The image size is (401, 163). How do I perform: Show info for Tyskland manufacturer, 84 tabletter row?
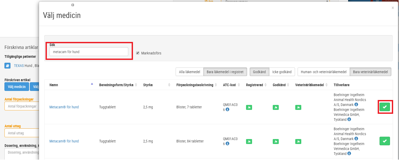point(349,154)
